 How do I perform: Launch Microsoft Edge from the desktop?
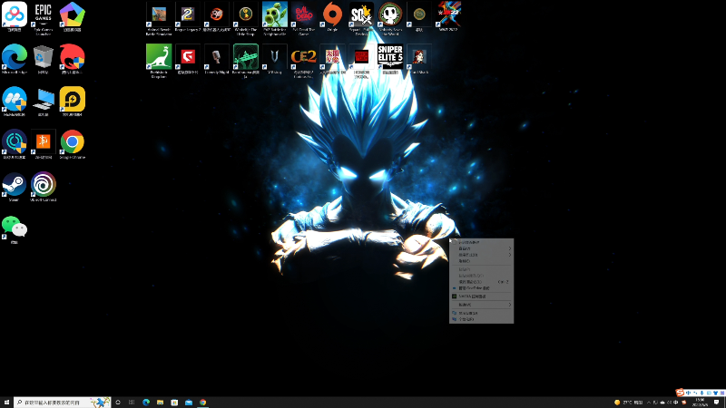pos(15,59)
